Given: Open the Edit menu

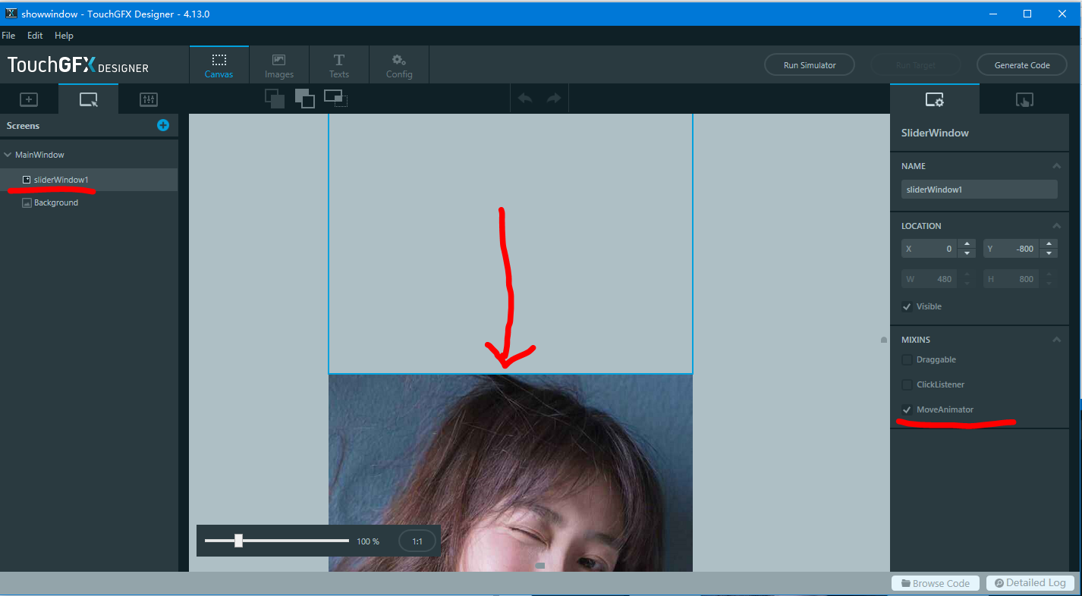Looking at the screenshot, I should (x=34, y=36).
